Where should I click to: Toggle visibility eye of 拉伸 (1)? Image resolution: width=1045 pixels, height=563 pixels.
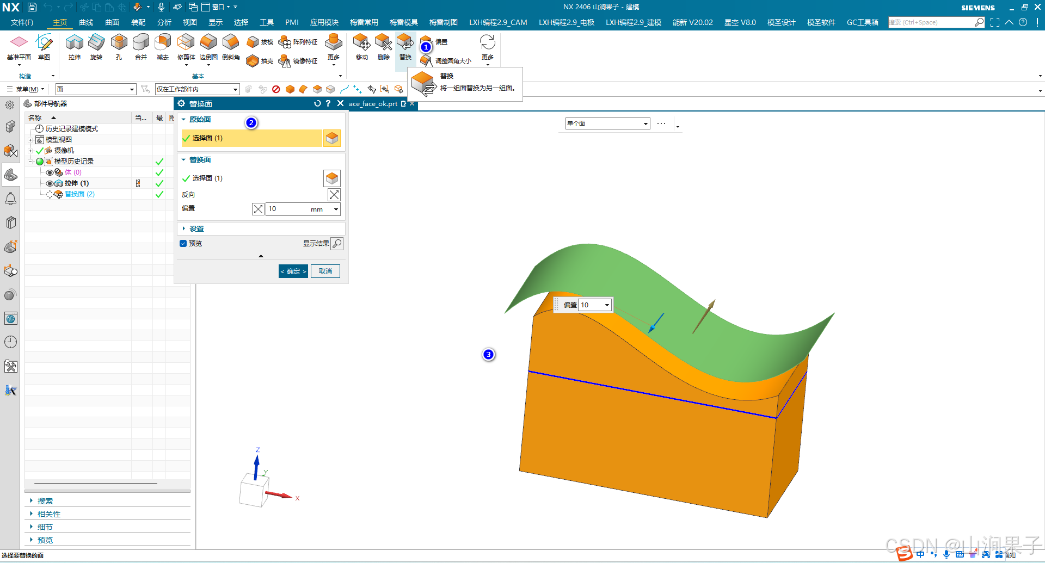click(50, 183)
